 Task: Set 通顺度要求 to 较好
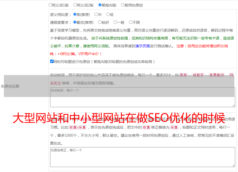[100, 22]
